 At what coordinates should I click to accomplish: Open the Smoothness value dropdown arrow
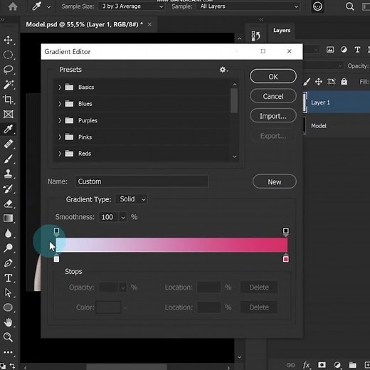click(x=122, y=217)
